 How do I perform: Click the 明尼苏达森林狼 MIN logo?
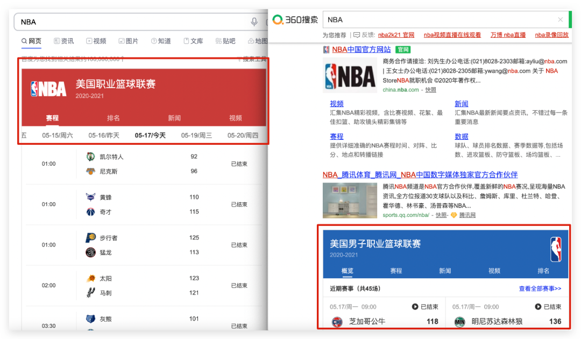click(x=459, y=322)
